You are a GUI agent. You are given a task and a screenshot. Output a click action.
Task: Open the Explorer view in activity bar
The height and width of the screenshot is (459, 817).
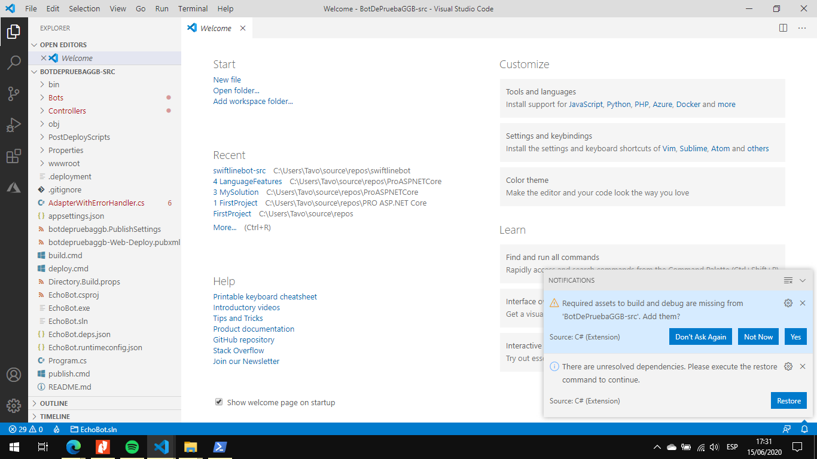pos(14,32)
